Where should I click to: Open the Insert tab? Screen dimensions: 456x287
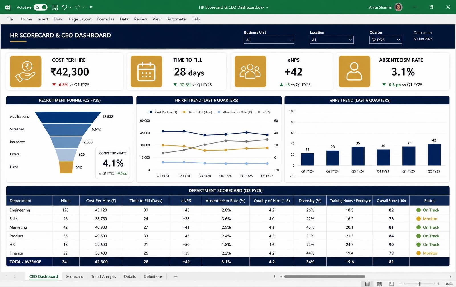click(43, 19)
